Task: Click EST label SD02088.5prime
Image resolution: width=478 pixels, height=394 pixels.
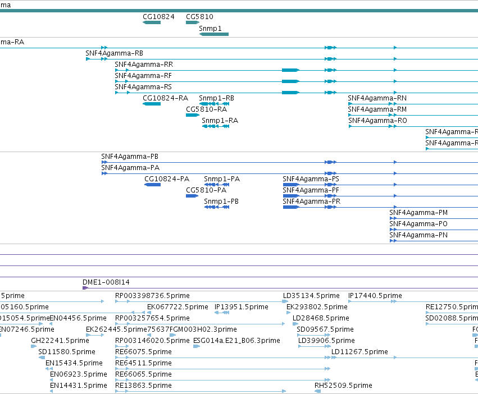Action: pos(452,318)
